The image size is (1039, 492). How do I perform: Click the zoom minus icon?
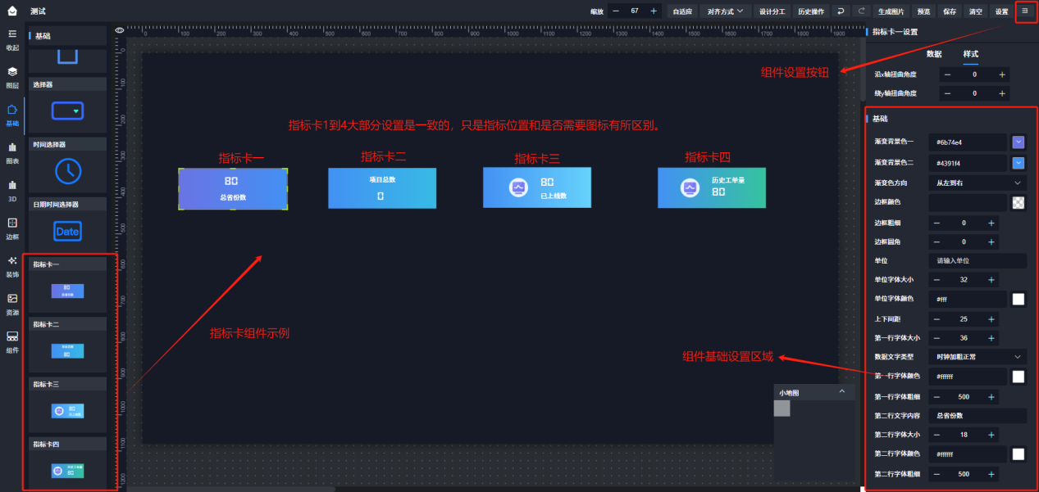pos(615,11)
